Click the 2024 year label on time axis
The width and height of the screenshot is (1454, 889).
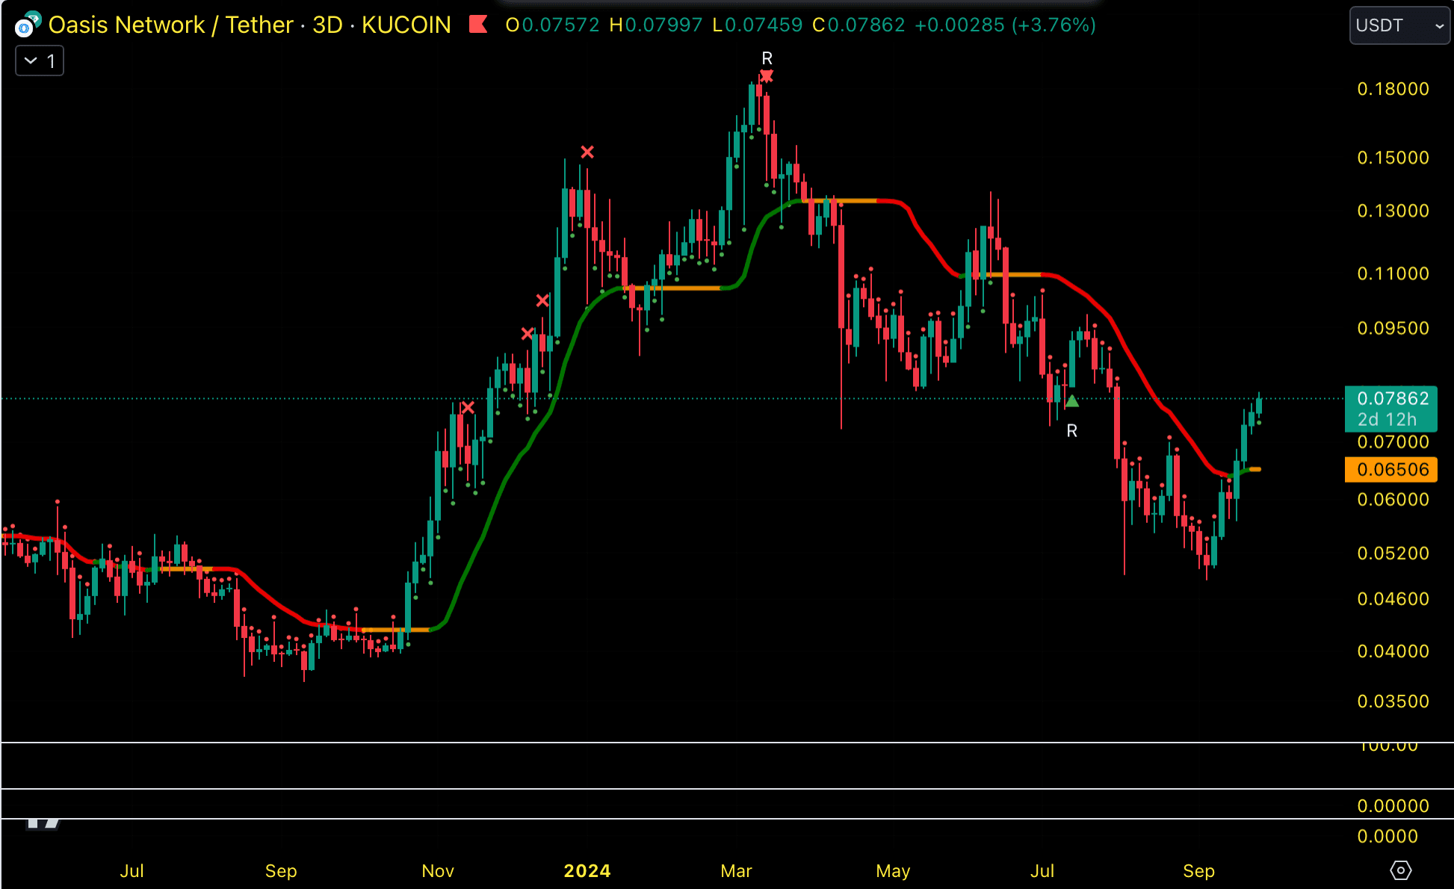click(587, 871)
